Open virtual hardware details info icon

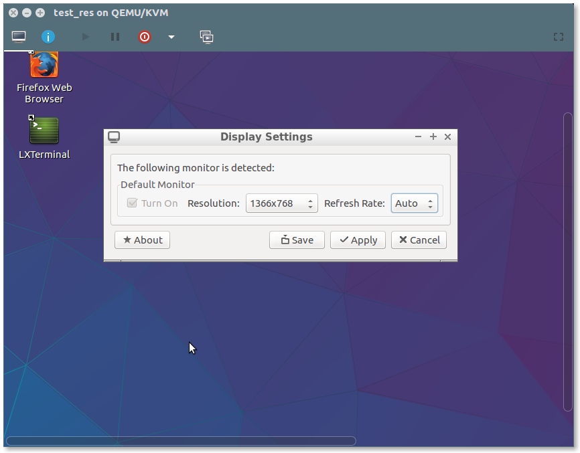pos(48,37)
